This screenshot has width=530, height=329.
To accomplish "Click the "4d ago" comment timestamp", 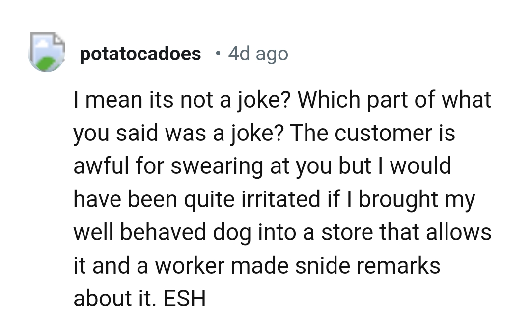I will click(x=258, y=54).
